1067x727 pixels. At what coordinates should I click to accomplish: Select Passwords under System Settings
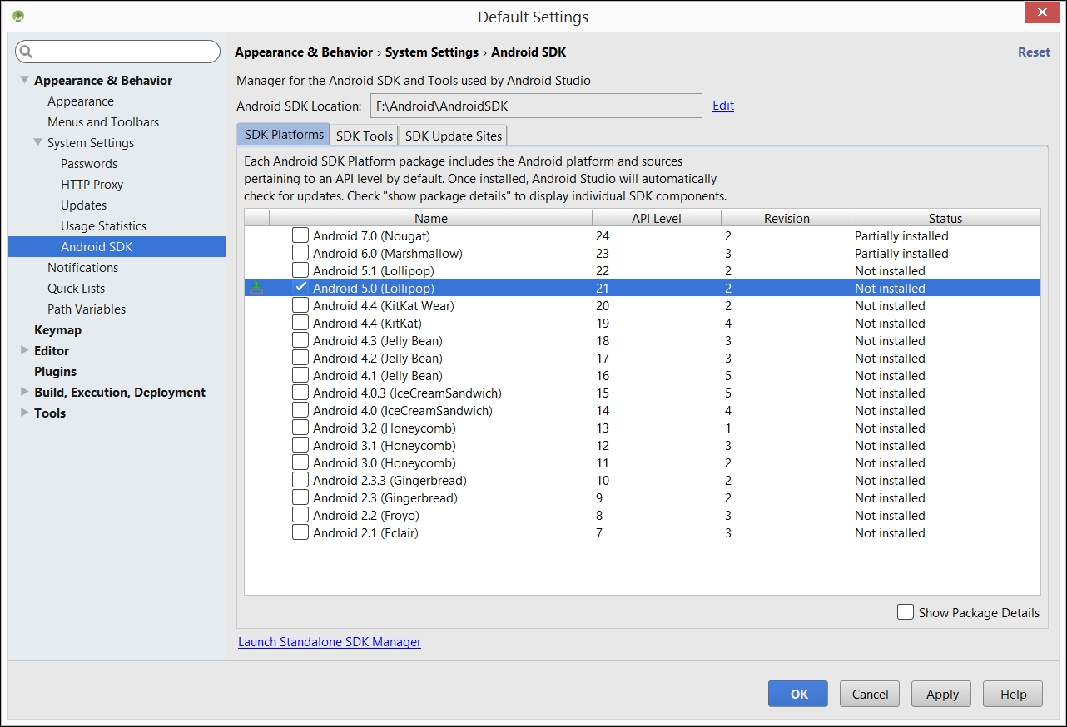click(89, 163)
